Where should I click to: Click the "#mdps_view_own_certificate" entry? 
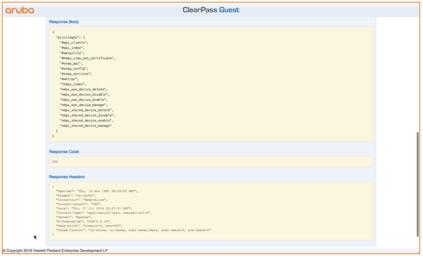tap(88, 58)
